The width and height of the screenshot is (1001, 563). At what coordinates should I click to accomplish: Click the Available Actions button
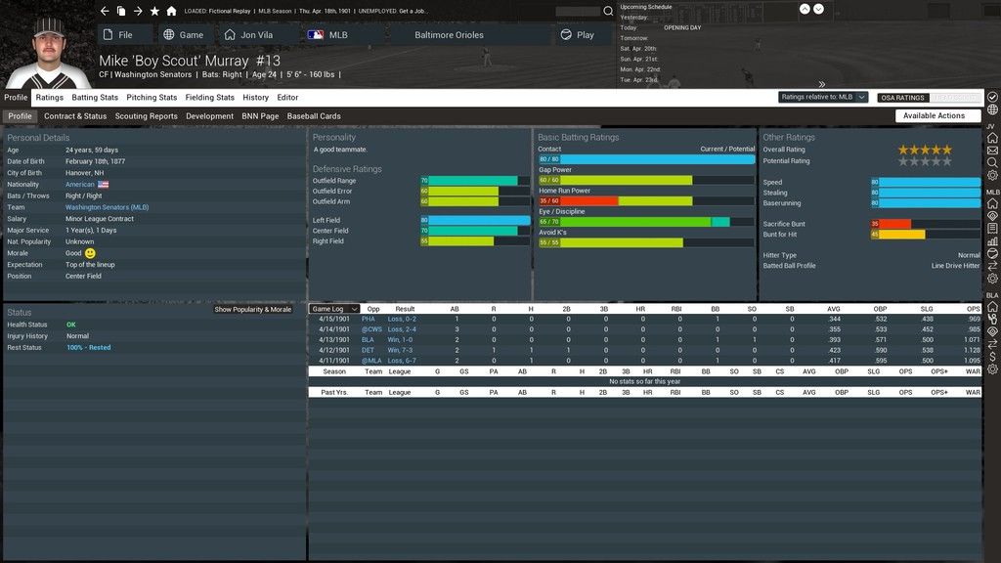tap(934, 115)
